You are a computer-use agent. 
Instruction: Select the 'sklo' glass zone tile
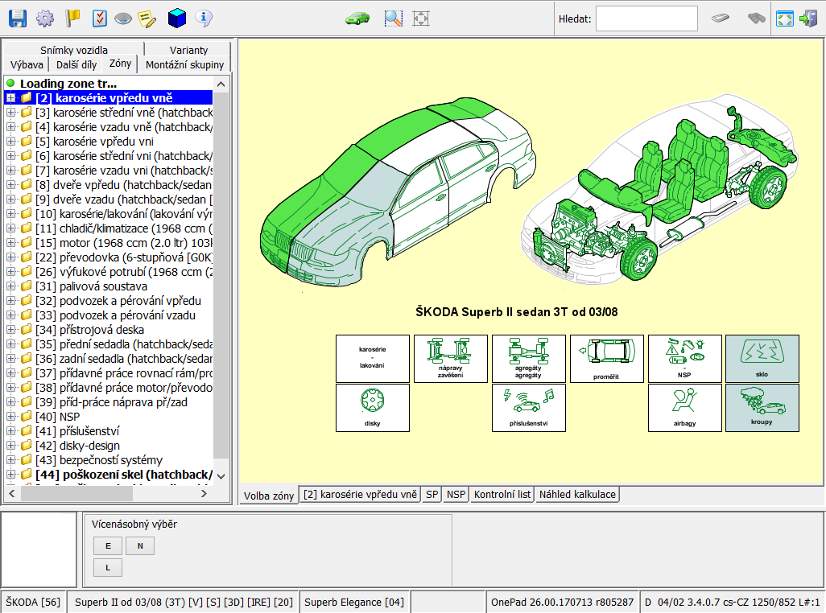click(762, 358)
